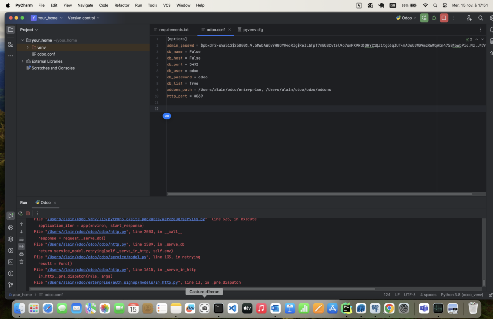This screenshot has height=319, width=493.
Task: Open the Odoo run configuration dropdown
Action: pos(406,18)
